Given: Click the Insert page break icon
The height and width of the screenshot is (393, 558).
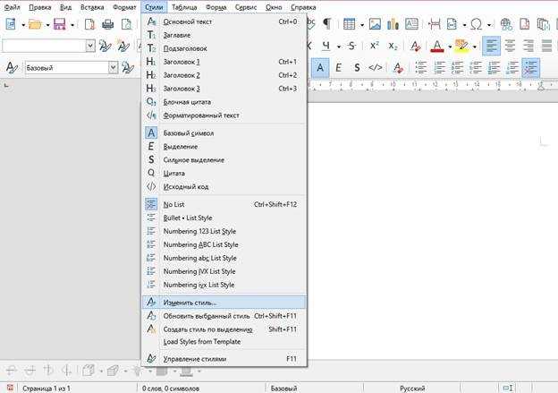Looking at the screenshot, I should (435, 24).
